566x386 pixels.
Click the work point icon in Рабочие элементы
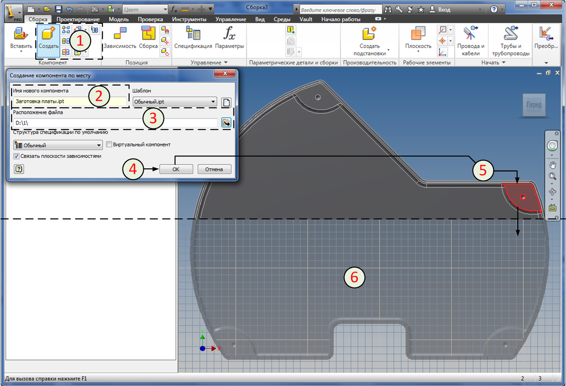coord(442,41)
